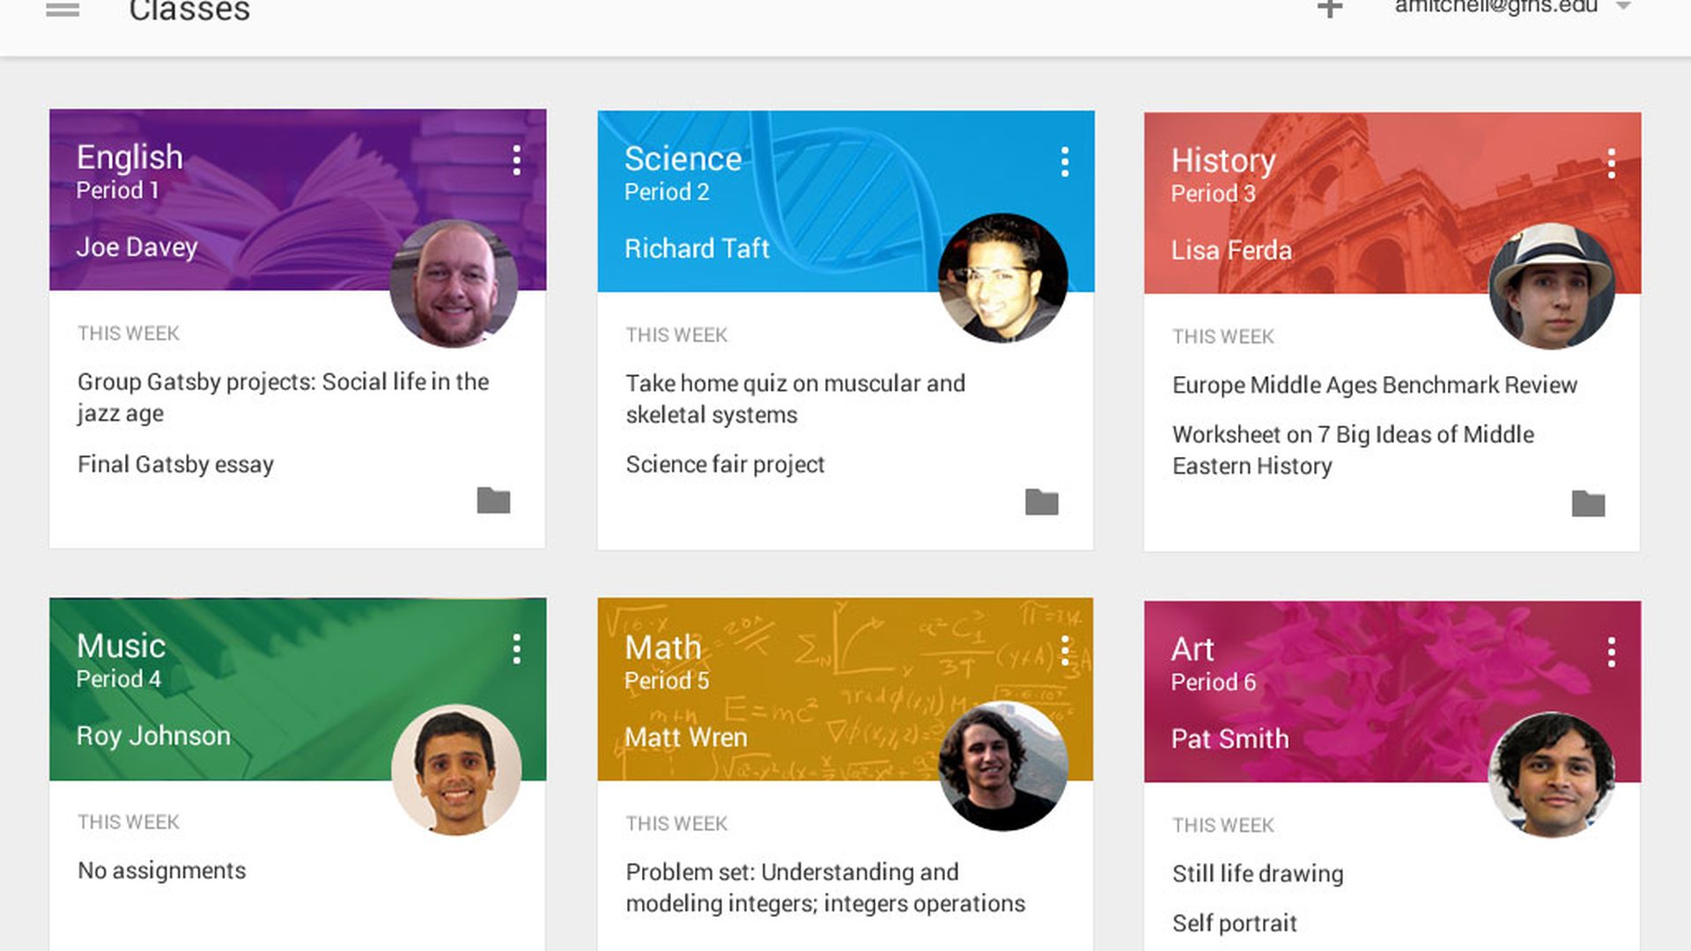Open Science fair project assignment
The image size is (1691, 951).
(725, 464)
